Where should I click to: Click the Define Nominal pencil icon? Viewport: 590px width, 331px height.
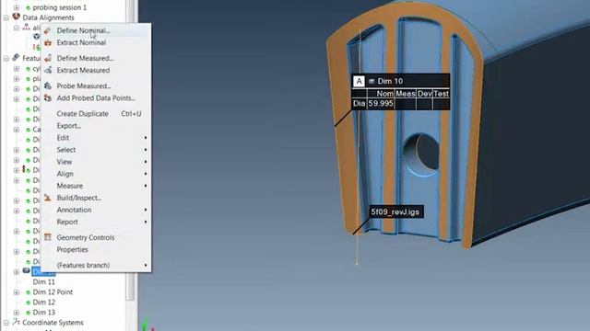coord(47,30)
